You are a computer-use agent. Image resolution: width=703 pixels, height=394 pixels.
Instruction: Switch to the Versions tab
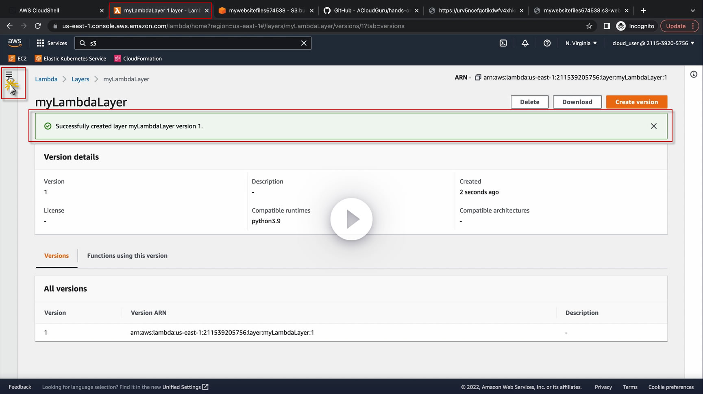click(57, 256)
